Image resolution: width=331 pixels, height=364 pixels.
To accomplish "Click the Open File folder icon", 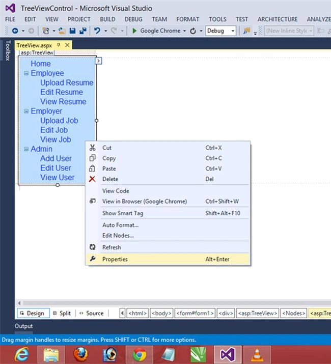I will [x=62, y=31].
